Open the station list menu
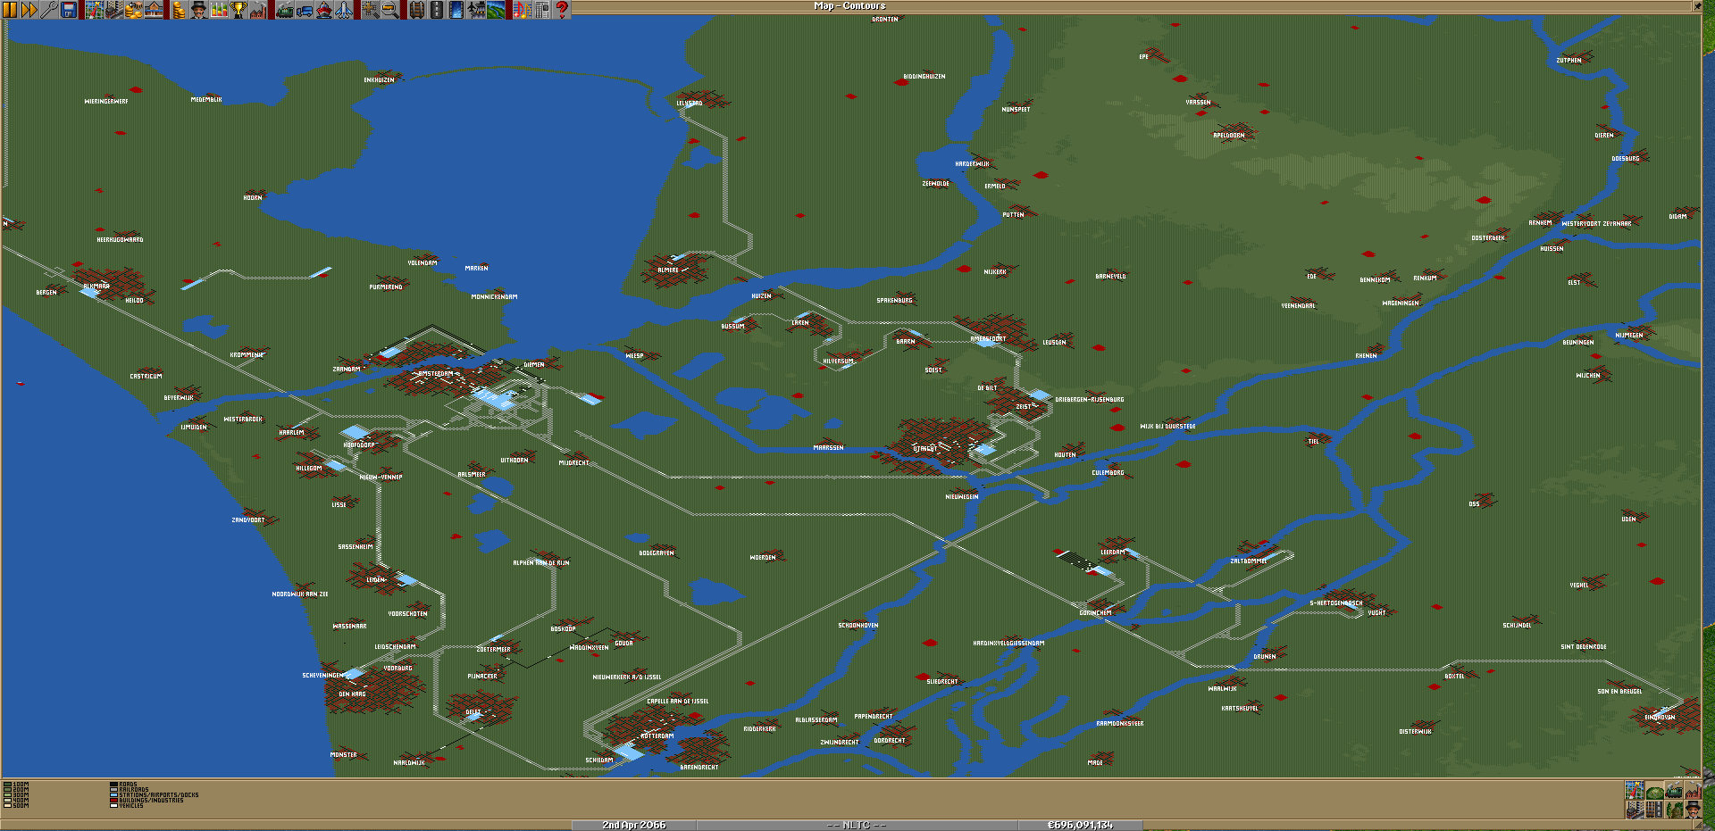Image resolution: width=1715 pixels, height=831 pixels. pyautogui.click(x=154, y=10)
